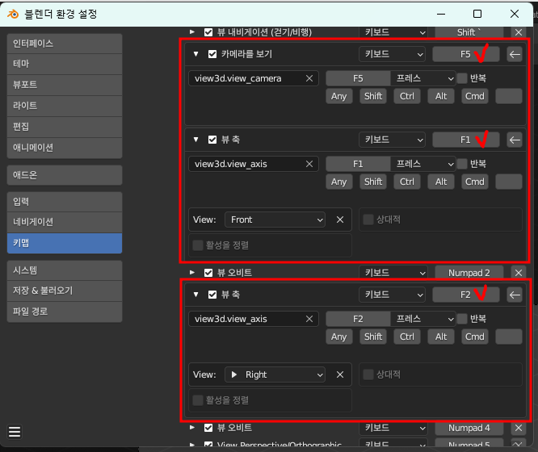The image size is (538, 452).
Task: Toggle Shift modifier in the F5 entry
Action: click(373, 96)
